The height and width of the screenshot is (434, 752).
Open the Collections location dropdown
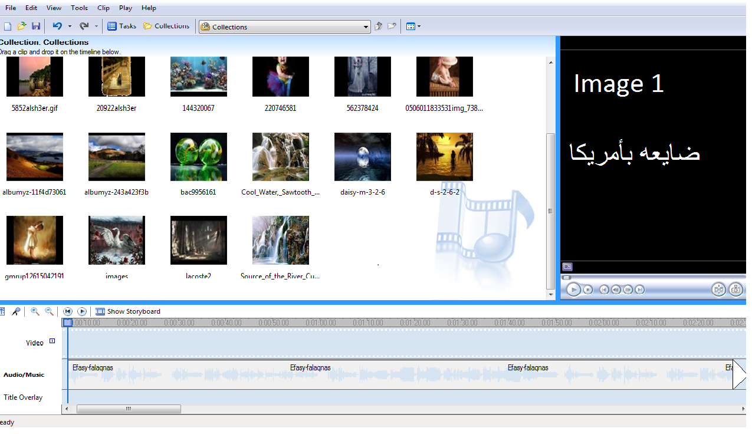coord(366,27)
